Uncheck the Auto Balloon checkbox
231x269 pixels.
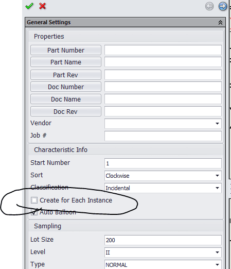click(34, 212)
